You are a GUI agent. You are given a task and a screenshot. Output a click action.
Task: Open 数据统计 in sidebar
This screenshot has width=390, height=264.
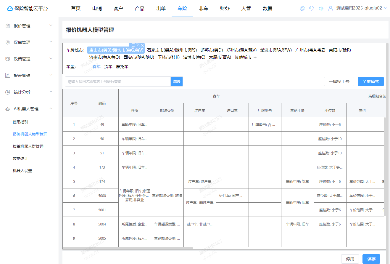click(20, 159)
